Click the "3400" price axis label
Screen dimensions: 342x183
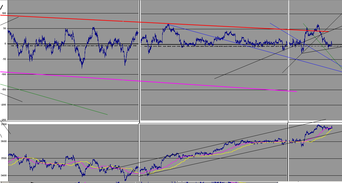(x=4, y=175)
